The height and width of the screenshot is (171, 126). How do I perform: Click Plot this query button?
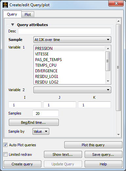[x=93, y=145]
